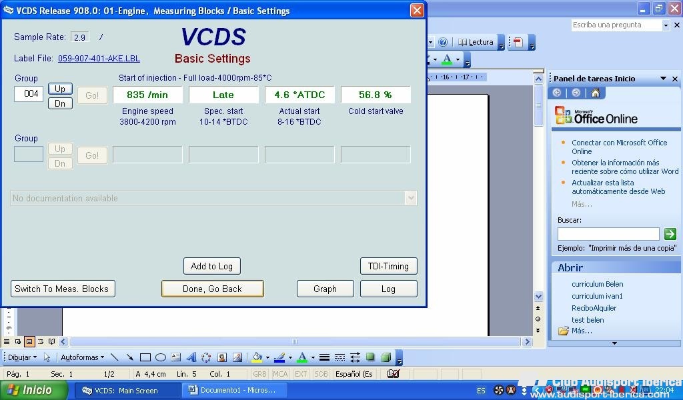
Task: Run the Buscar search green arrow
Action: (670, 234)
